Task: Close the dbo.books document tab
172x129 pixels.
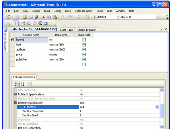Action: pos(166,29)
